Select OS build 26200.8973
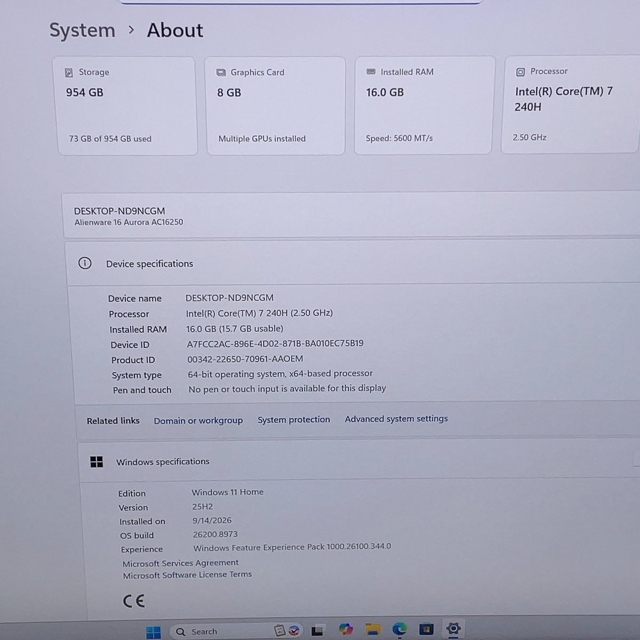This screenshot has height=640, width=640. [x=215, y=534]
